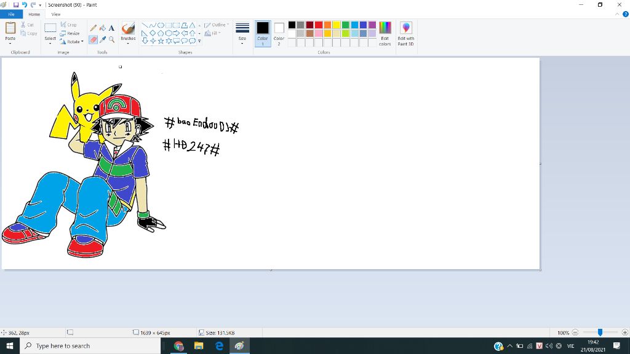Choose the Diamond shape
Image resolution: width=630 pixels, height=354 pixels.
[153, 33]
